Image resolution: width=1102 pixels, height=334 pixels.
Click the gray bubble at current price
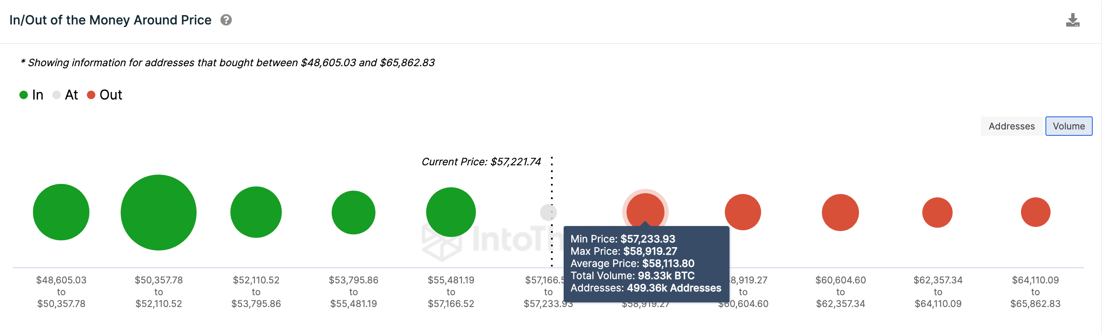[x=548, y=211]
